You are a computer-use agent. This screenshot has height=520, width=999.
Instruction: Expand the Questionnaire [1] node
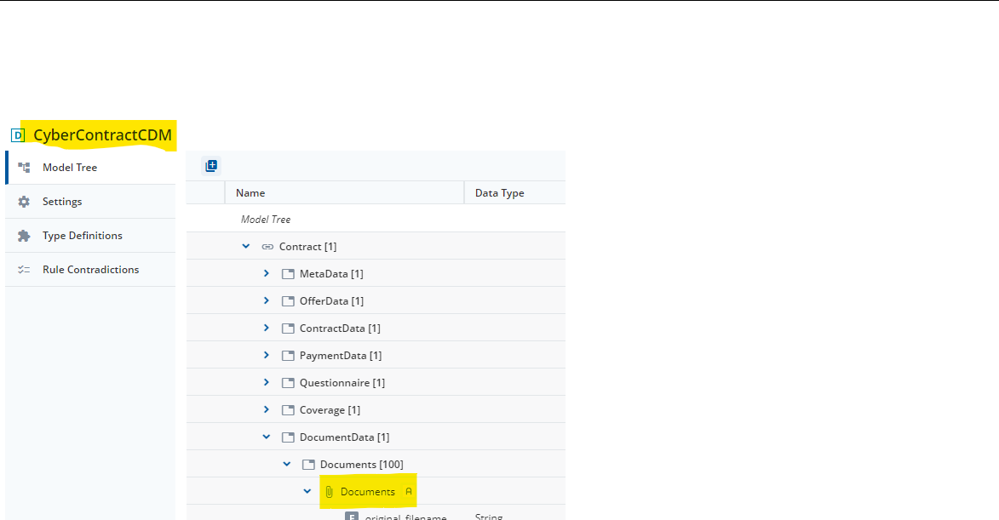coord(267,382)
